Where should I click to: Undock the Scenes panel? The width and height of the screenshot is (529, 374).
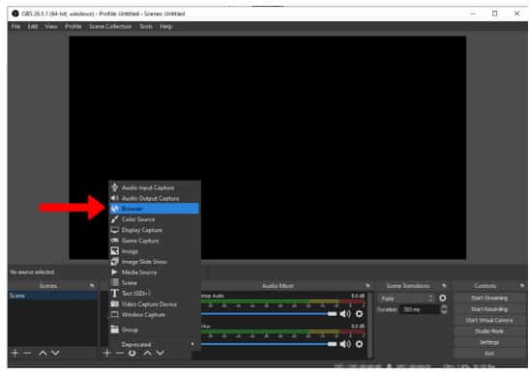tap(92, 286)
